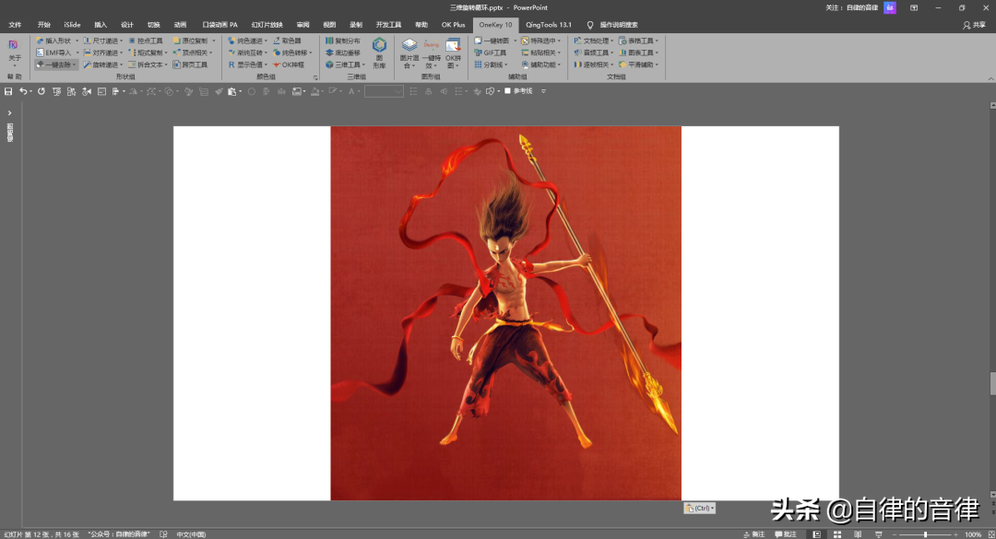Collapse the ribbon with the arrow
996x539 pixels.
pyautogui.click(x=990, y=78)
